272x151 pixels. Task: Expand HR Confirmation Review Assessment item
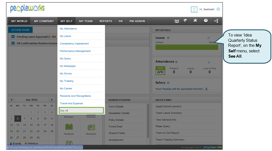pyautogui.click(x=13, y=43)
